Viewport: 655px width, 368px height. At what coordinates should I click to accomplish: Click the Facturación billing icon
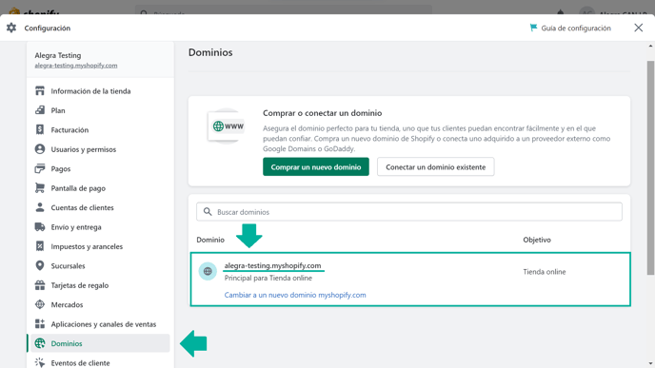pos(40,129)
